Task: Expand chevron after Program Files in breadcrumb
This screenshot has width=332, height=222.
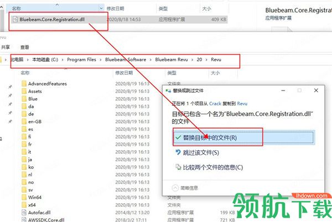Action: click(101, 60)
